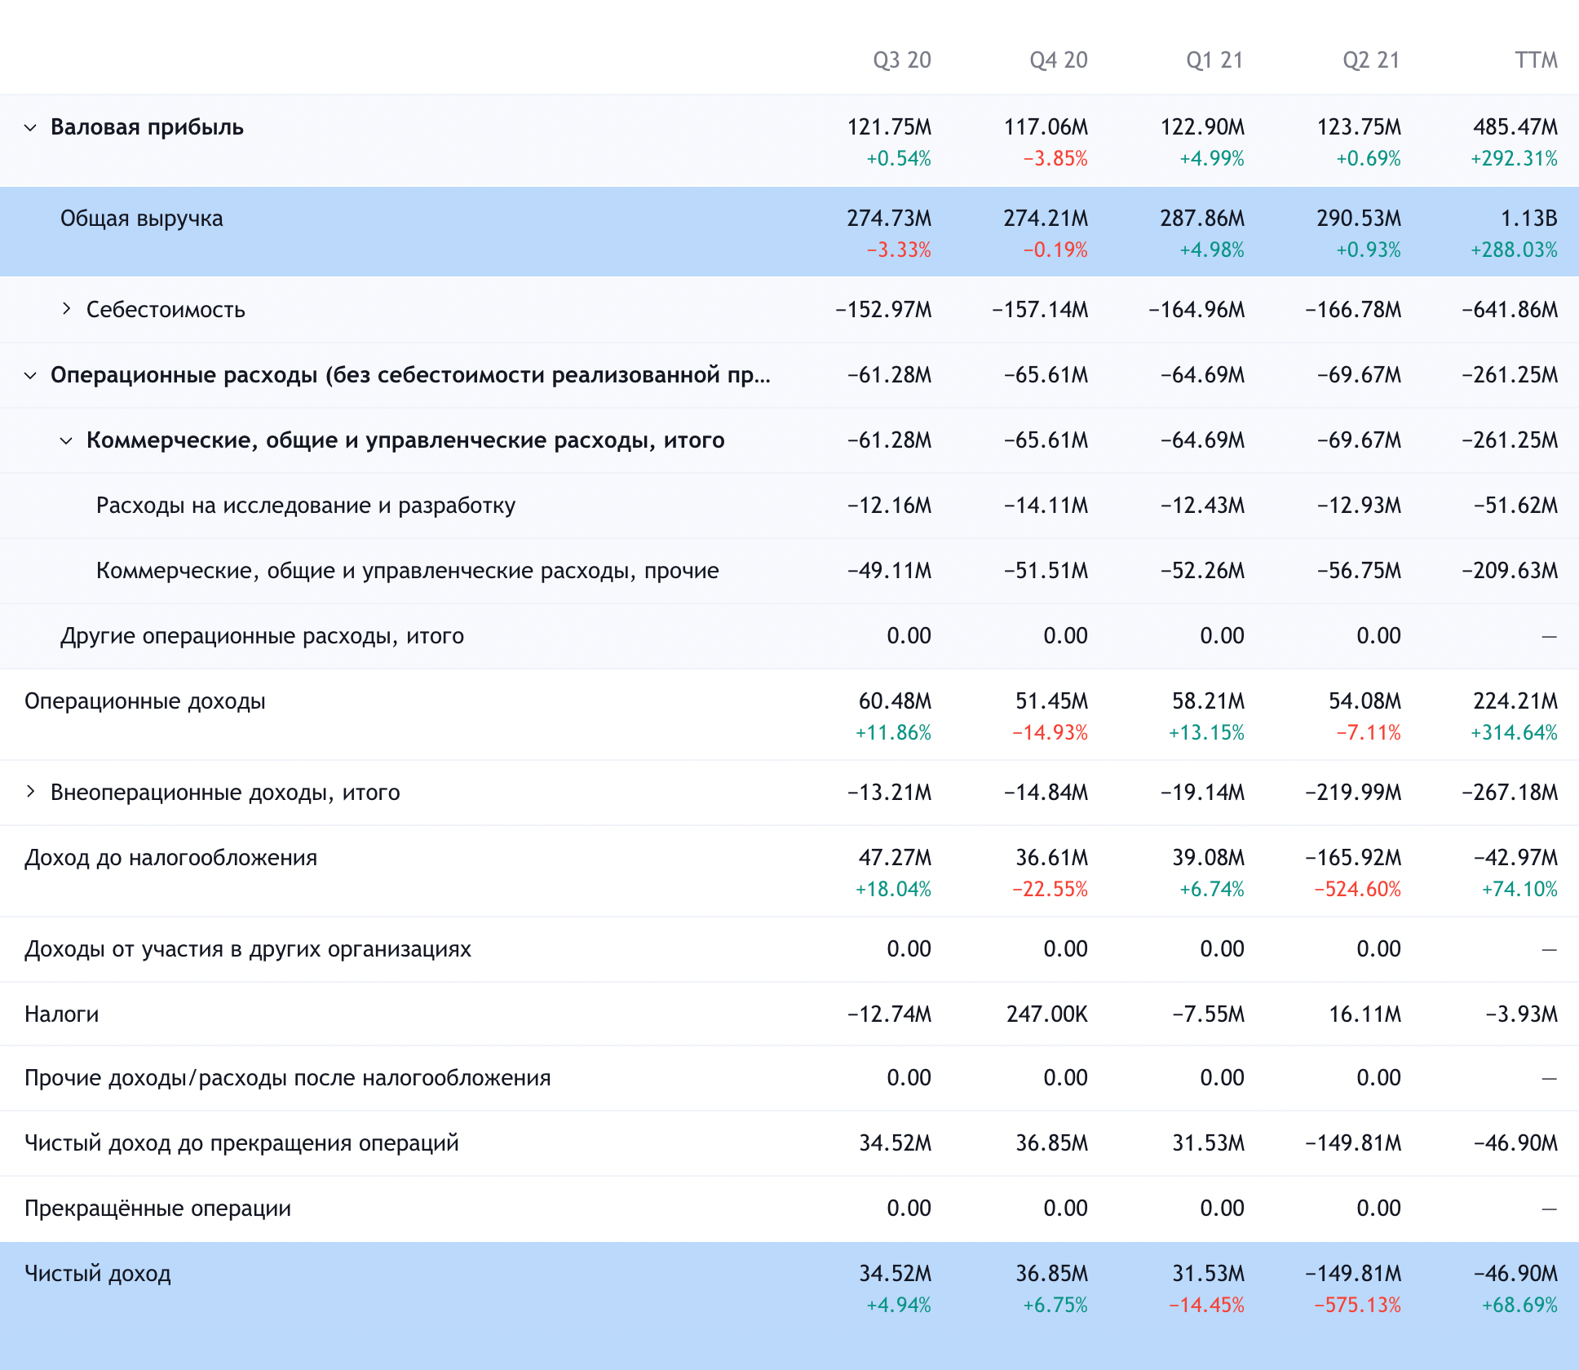1579x1370 pixels.
Task: Click taxes value 16.11M
Action: click(x=1364, y=1014)
